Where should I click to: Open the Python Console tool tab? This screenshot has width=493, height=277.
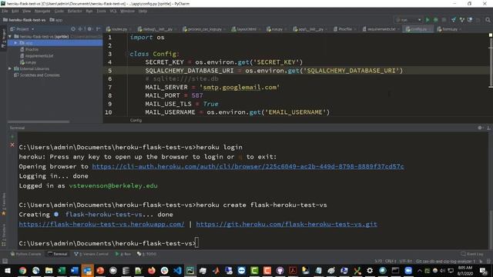coord(25,254)
